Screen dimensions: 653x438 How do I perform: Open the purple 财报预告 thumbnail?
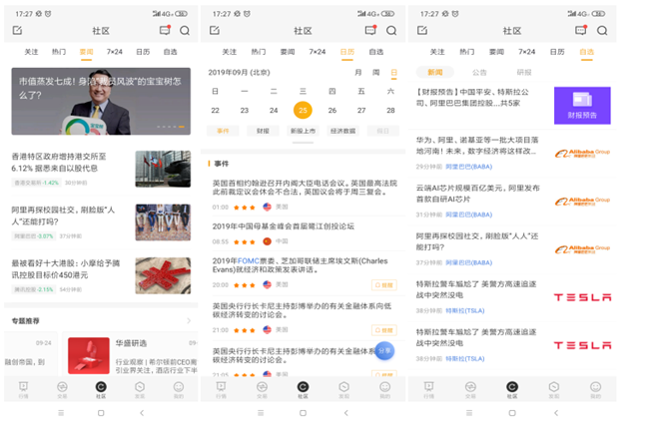pyautogui.click(x=582, y=106)
